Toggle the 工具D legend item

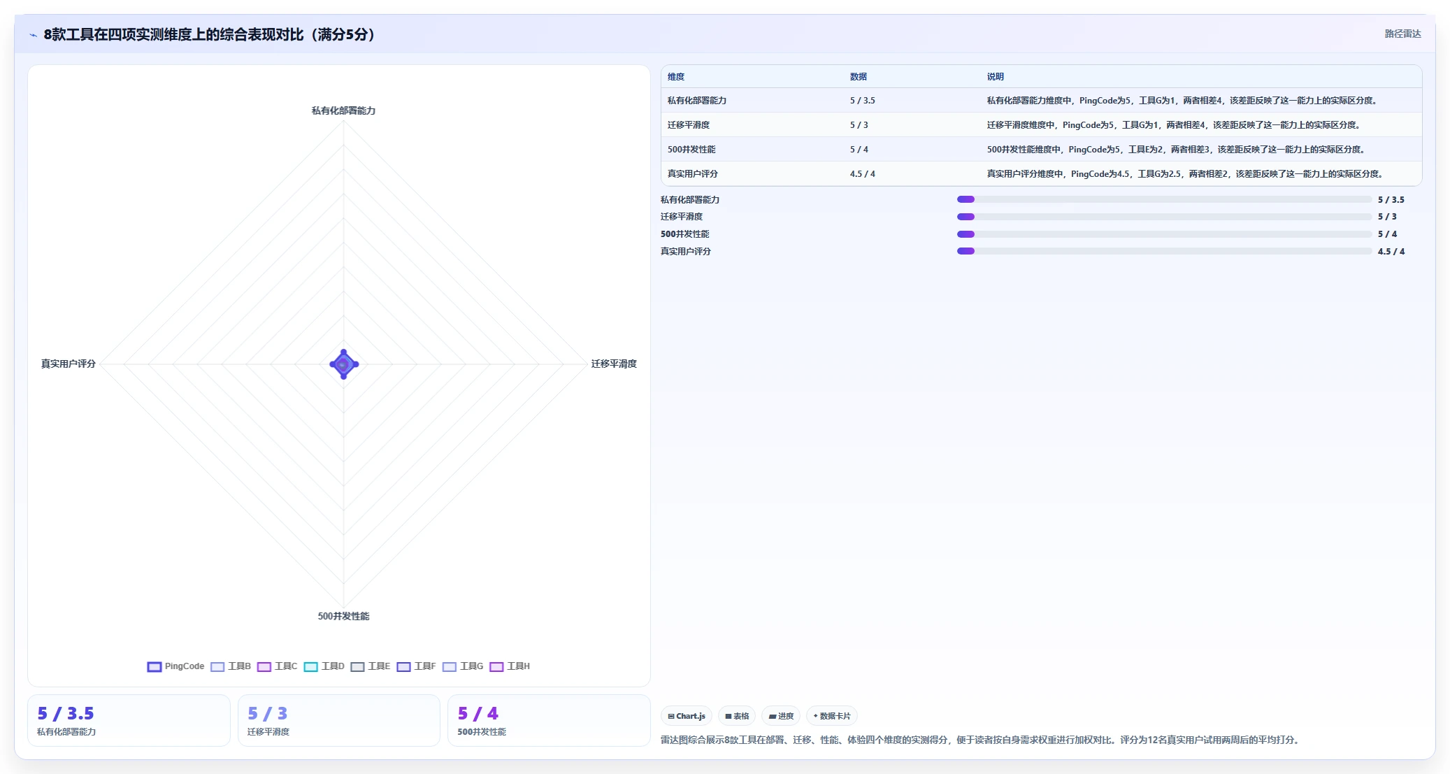[x=324, y=666]
